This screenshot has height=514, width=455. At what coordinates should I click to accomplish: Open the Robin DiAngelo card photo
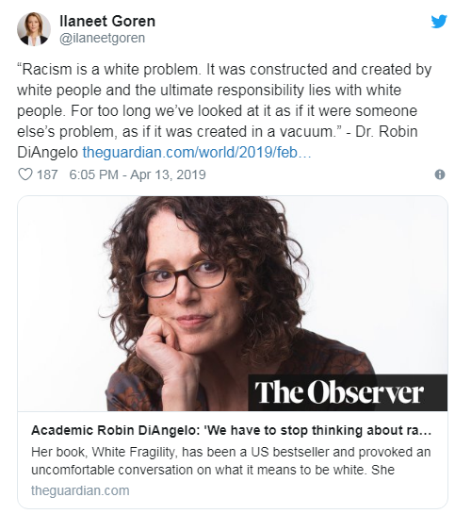point(233,304)
